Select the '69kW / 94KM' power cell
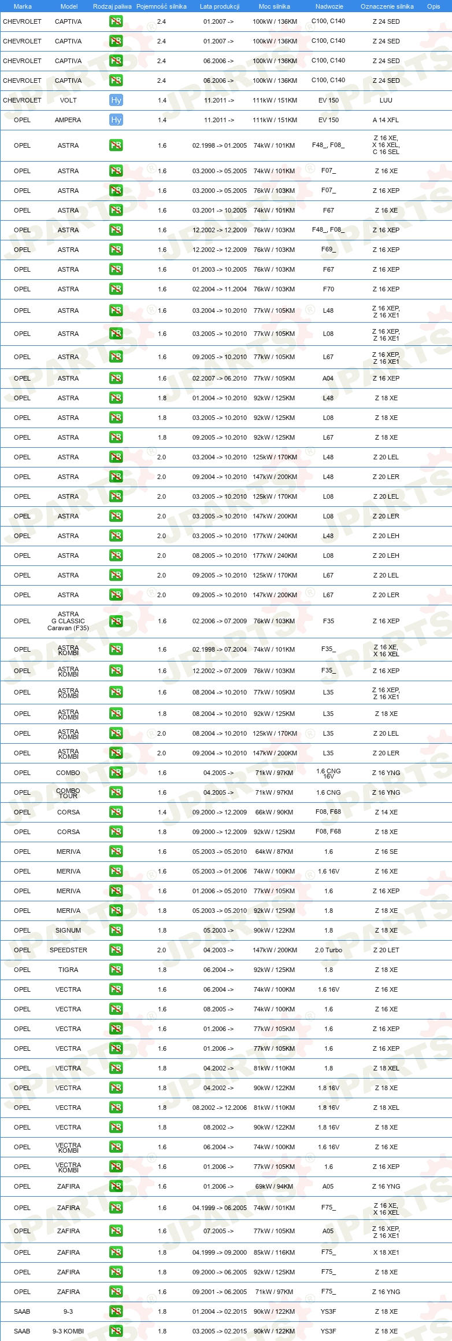This screenshot has width=452, height=1341. pos(274,1186)
